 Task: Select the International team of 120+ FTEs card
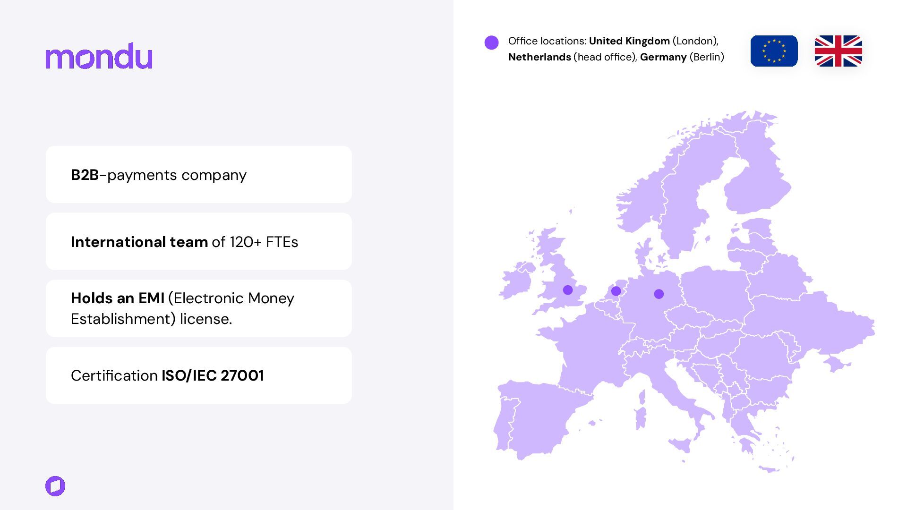pos(198,242)
